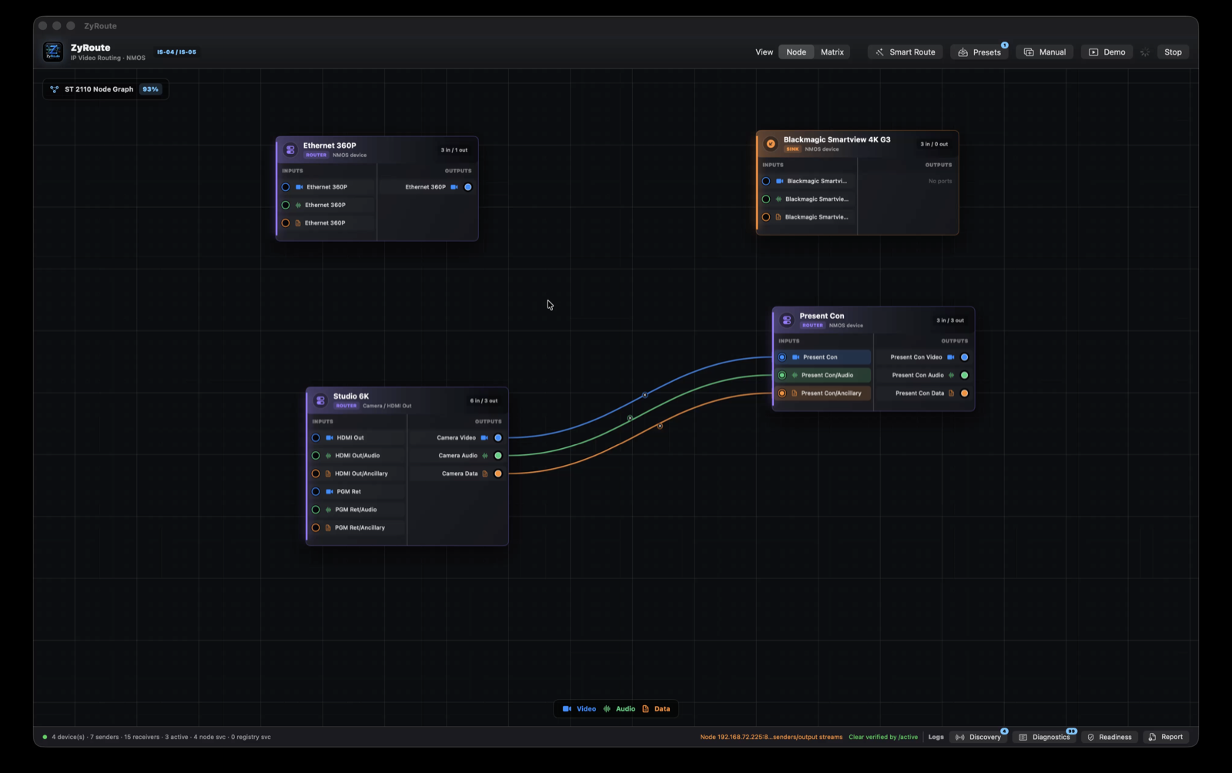
Task: Click the Present Con Video output port
Action: point(965,357)
